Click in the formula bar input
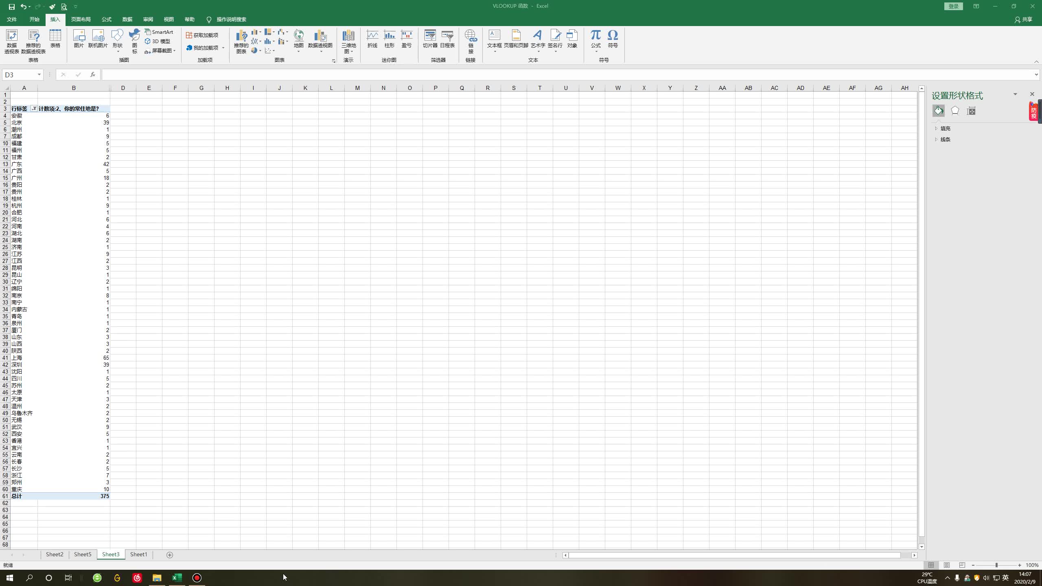1042x586 pixels. click(x=568, y=74)
